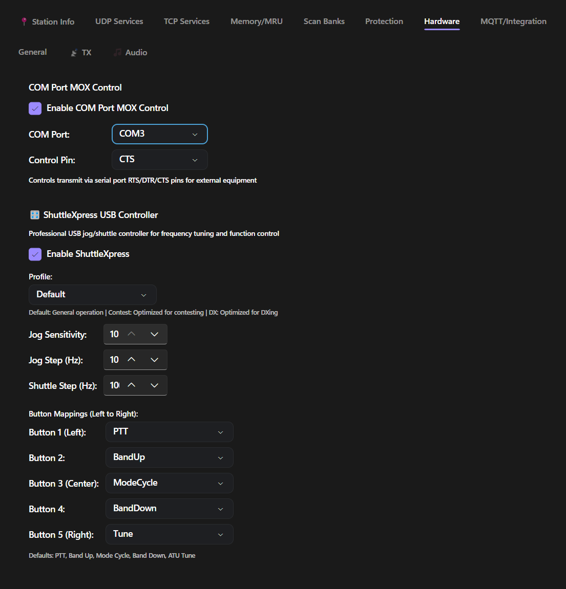The image size is (566, 589).
Task: Open the TX sub-tab with antenna icon
Action: pyautogui.click(x=81, y=52)
